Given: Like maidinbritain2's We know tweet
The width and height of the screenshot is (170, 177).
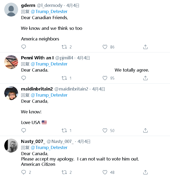Looking at the screenshot, I should coord(105,130).
